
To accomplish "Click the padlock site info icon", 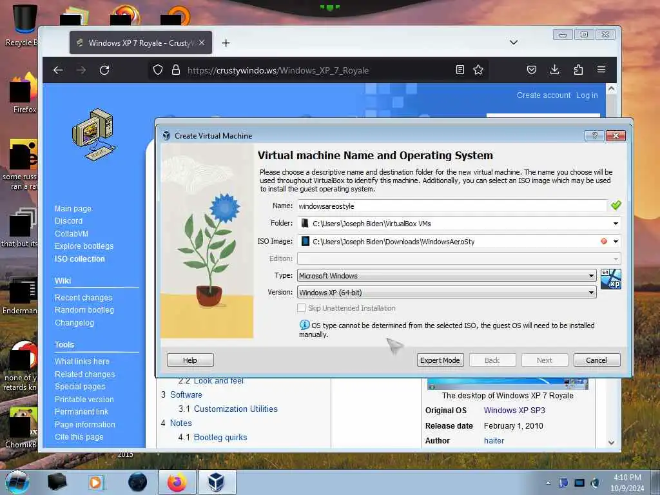I will [176, 70].
